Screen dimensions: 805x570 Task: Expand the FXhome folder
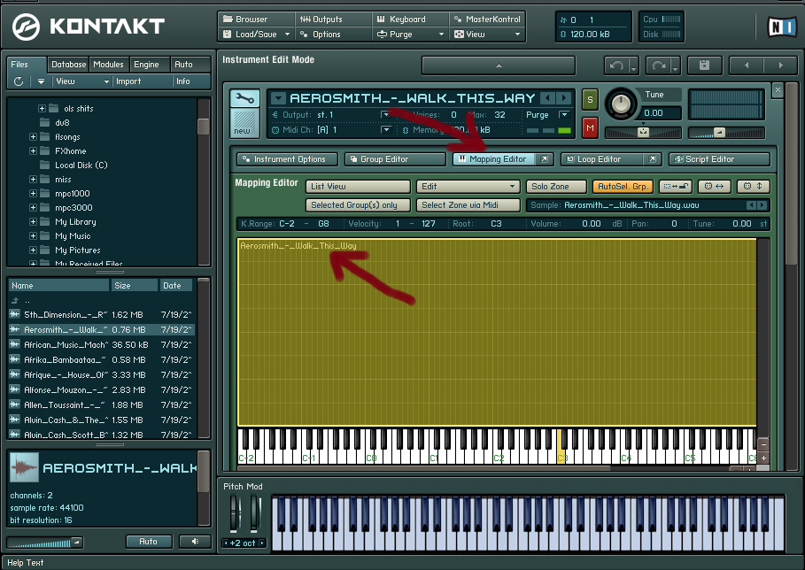pyautogui.click(x=33, y=150)
